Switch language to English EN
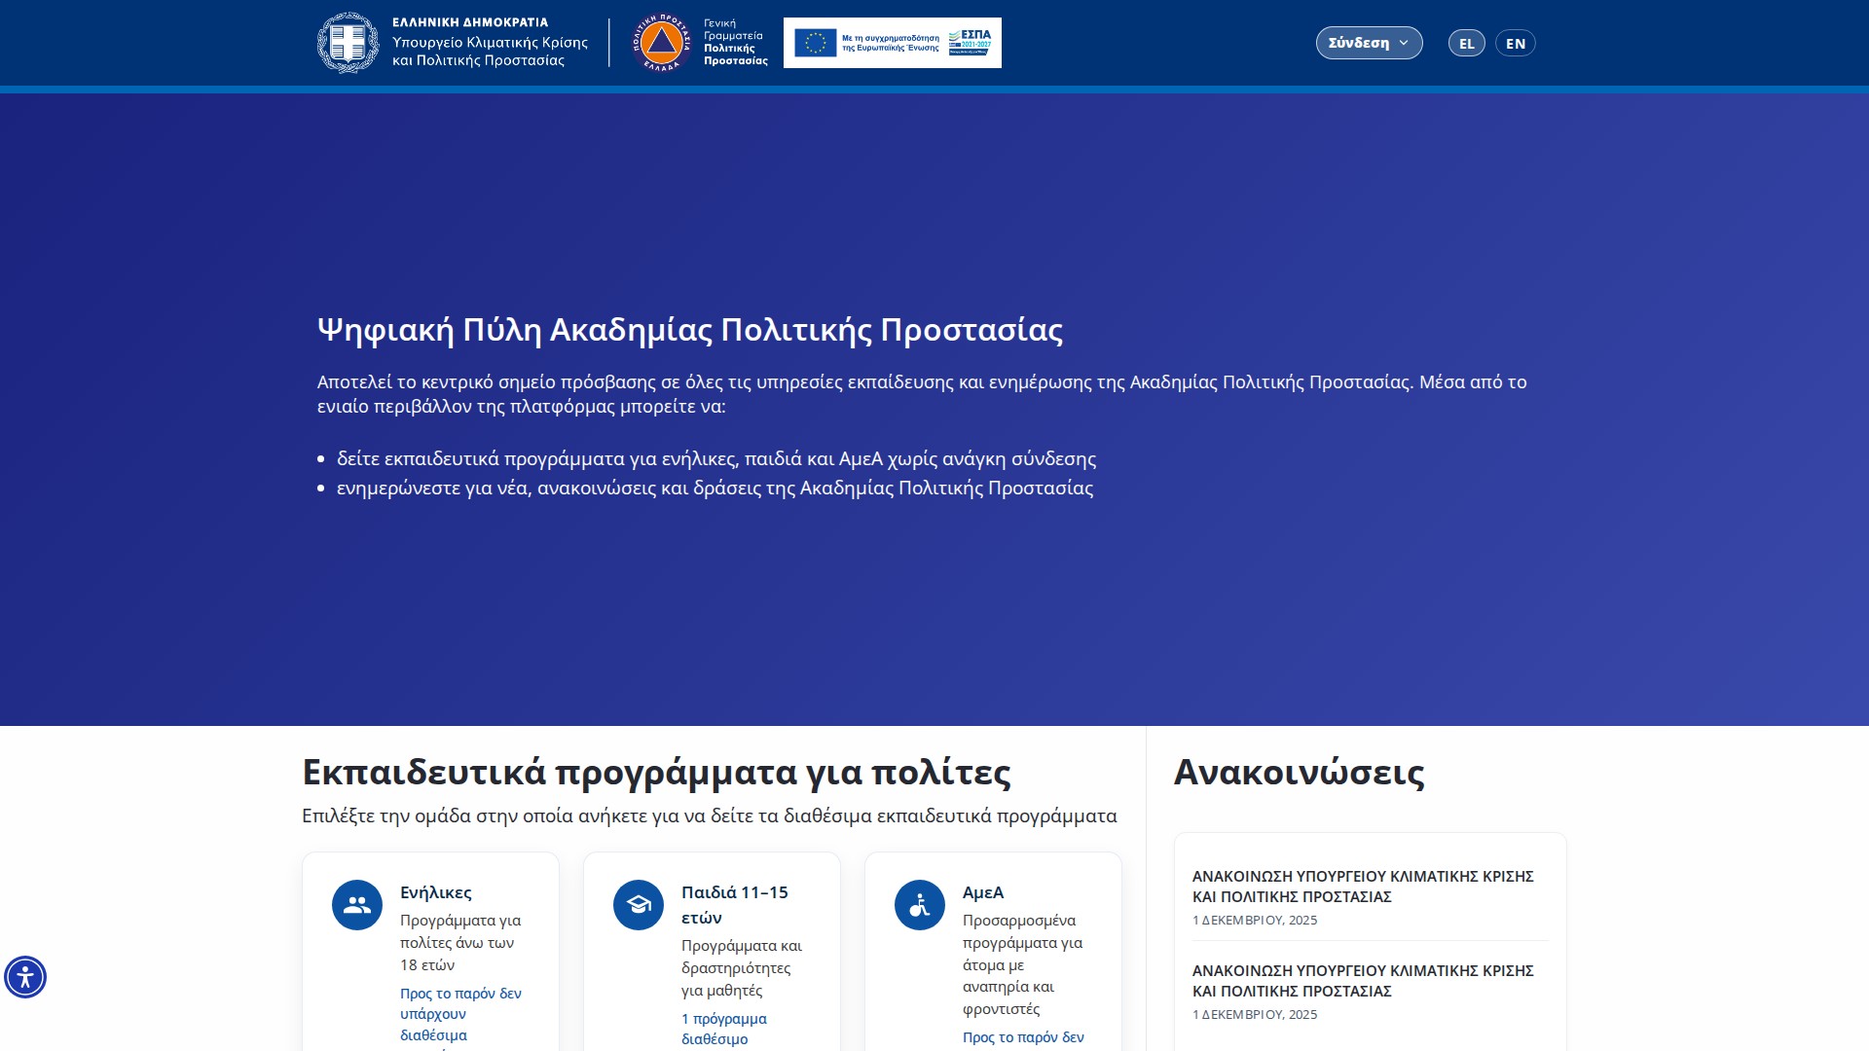The width and height of the screenshot is (1869, 1051). (1515, 44)
